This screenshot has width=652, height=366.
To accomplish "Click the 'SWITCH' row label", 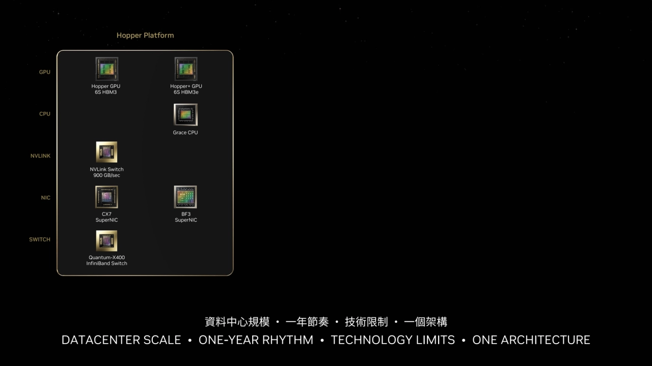I will click(40, 239).
